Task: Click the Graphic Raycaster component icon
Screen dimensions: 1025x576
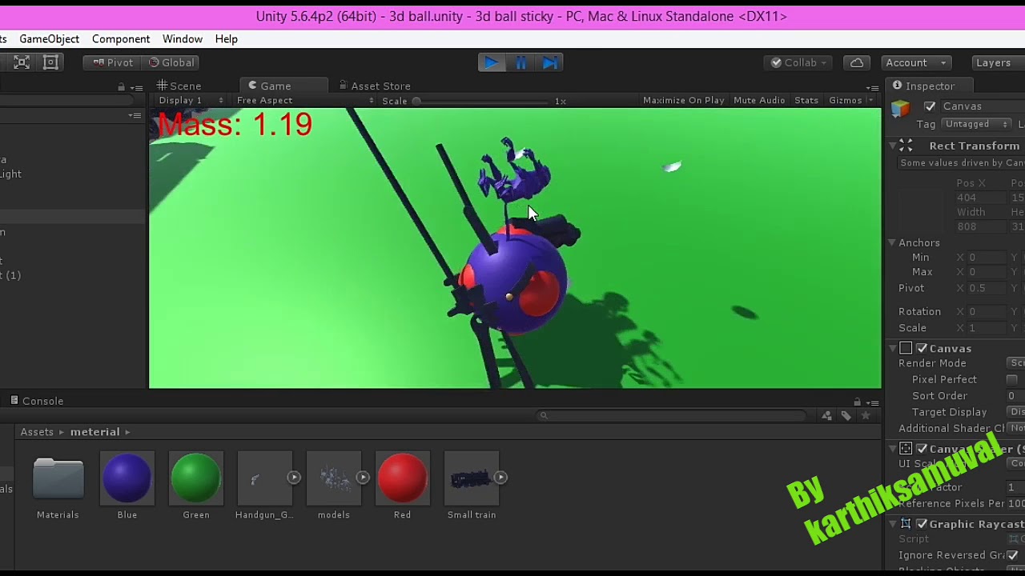Action: (x=906, y=524)
